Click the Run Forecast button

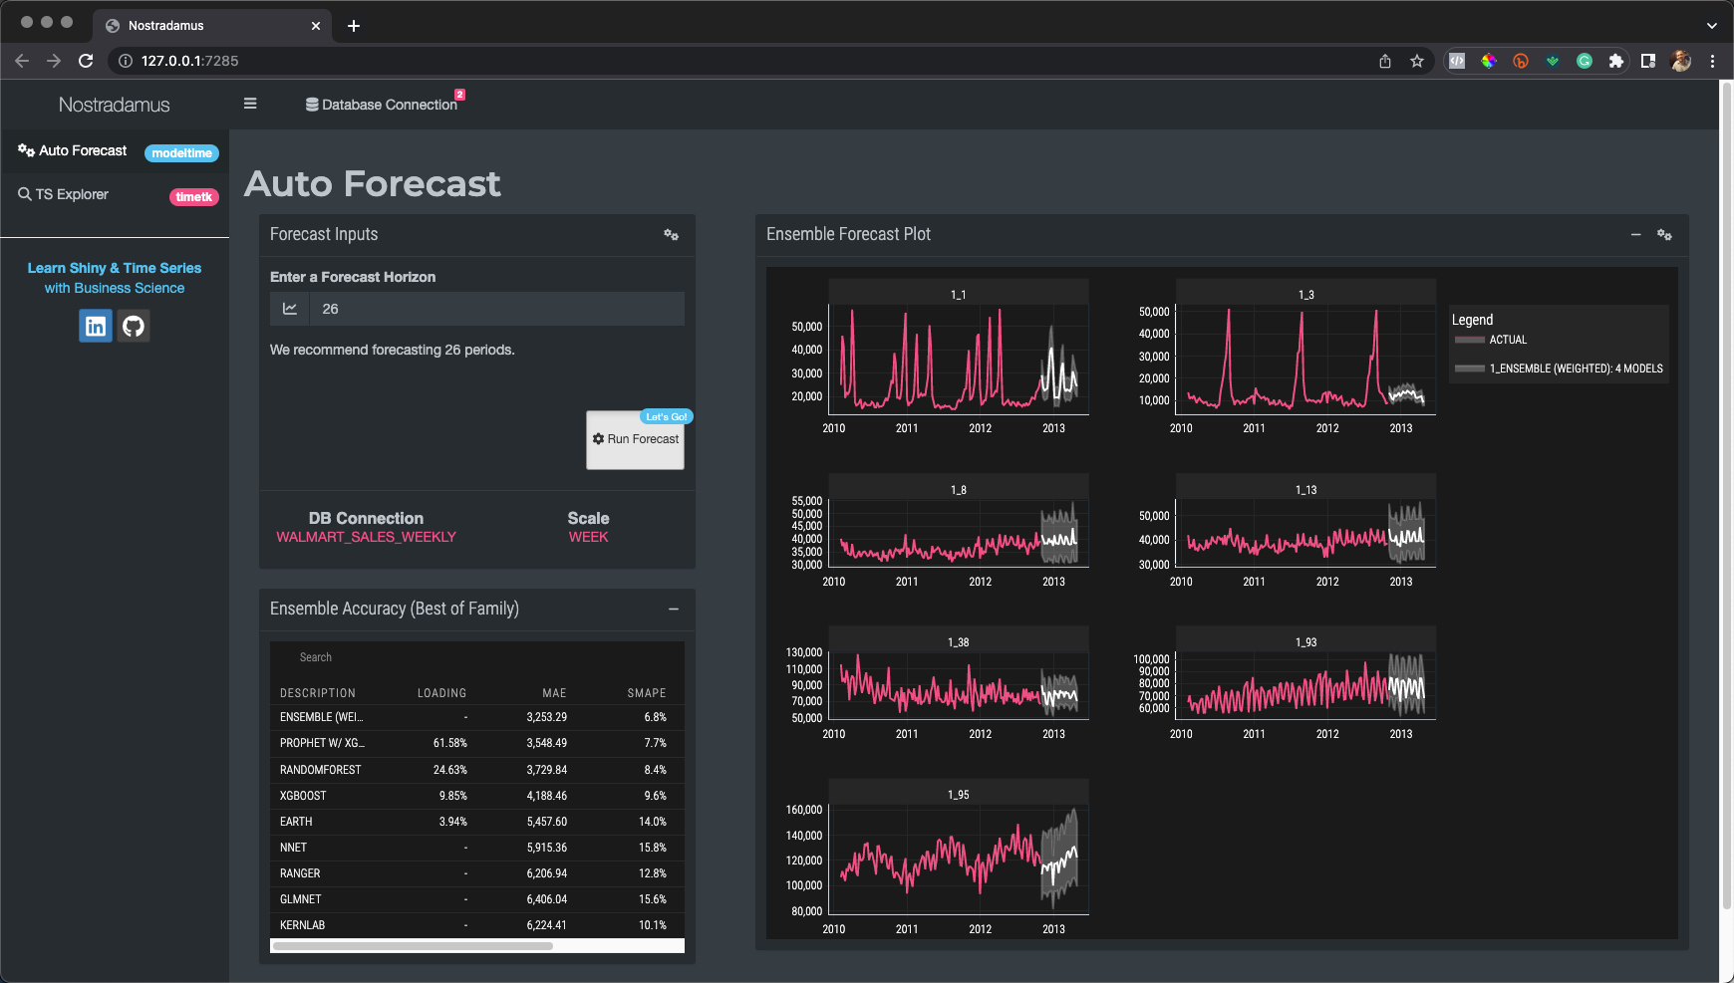coord(635,439)
